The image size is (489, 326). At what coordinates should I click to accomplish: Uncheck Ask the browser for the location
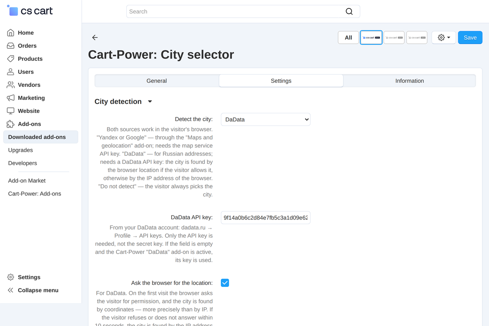(225, 283)
